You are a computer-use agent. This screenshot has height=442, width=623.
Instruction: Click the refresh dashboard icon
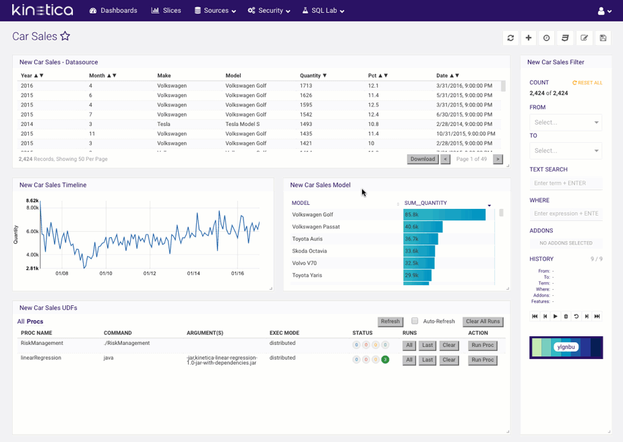coord(510,38)
